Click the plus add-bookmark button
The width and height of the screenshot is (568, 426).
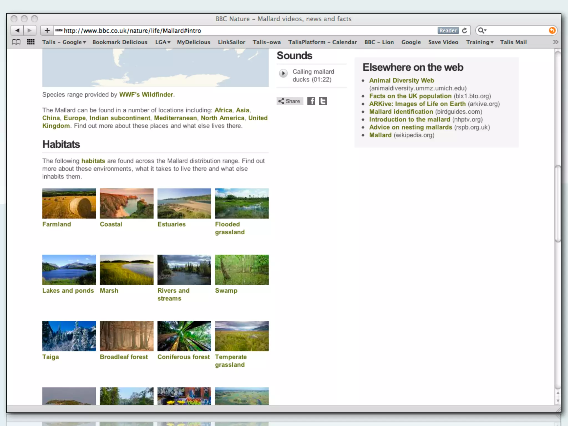pos(47,31)
